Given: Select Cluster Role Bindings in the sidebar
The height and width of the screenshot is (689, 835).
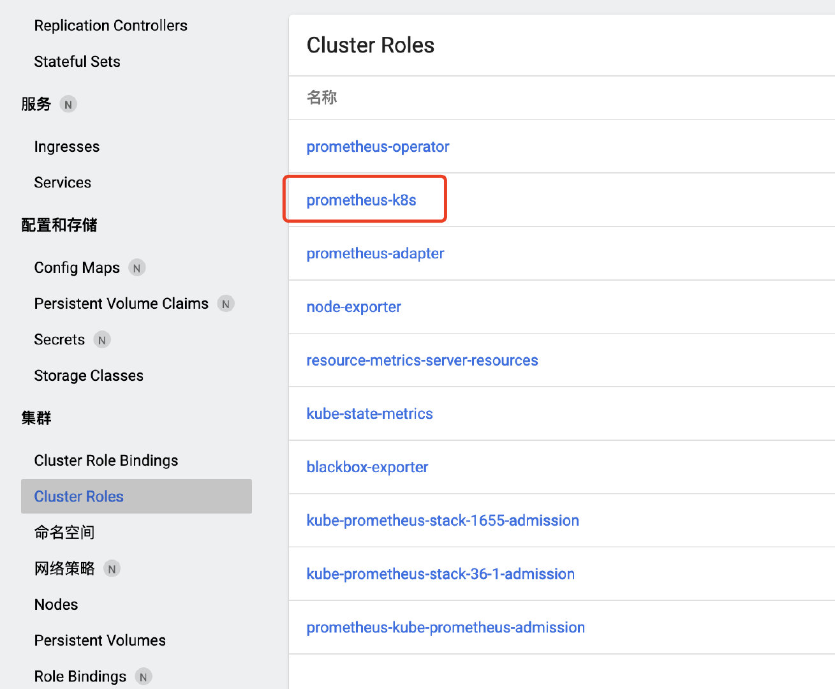Looking at the screenshot, I should 106,460.
